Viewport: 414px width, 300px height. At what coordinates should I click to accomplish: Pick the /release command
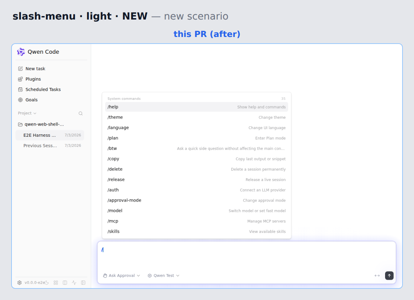click(x=197, y=179)
